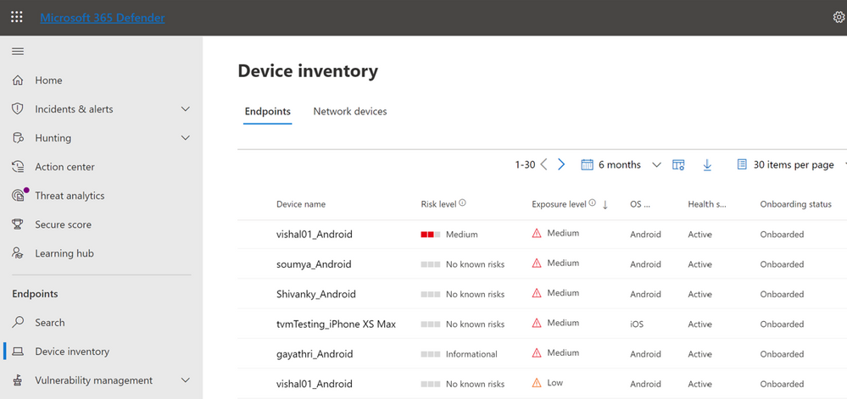Image resolution: width=847 pixels, height=399 pixels.
Task: Open tvmTesting_iPhone XS Max device
Action: [x=336, y=324]
